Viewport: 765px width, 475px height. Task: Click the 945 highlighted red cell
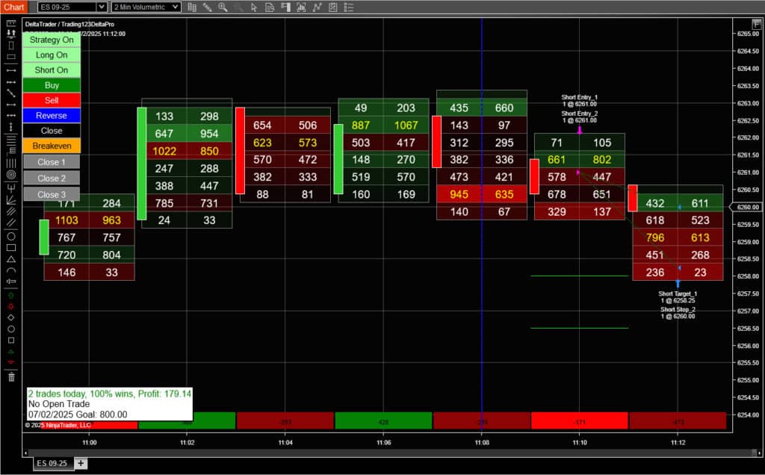[x=459, y=195]
